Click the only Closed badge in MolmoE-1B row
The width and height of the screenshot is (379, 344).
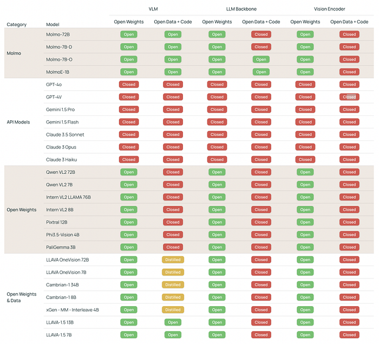pyautogui.click(x=349, y=72)
